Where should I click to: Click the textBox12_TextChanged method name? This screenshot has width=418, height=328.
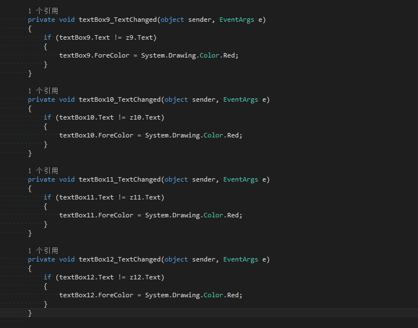tap(119, 259)
